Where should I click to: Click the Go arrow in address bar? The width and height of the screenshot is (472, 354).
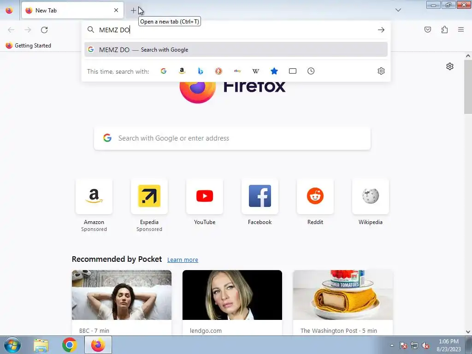(381, 30)
